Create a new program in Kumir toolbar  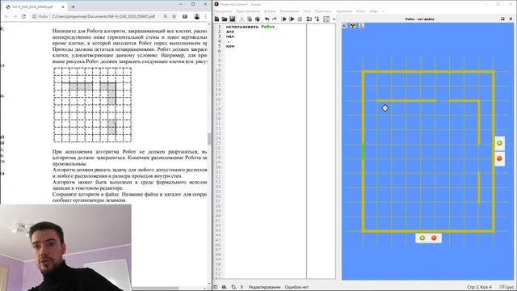216,19
